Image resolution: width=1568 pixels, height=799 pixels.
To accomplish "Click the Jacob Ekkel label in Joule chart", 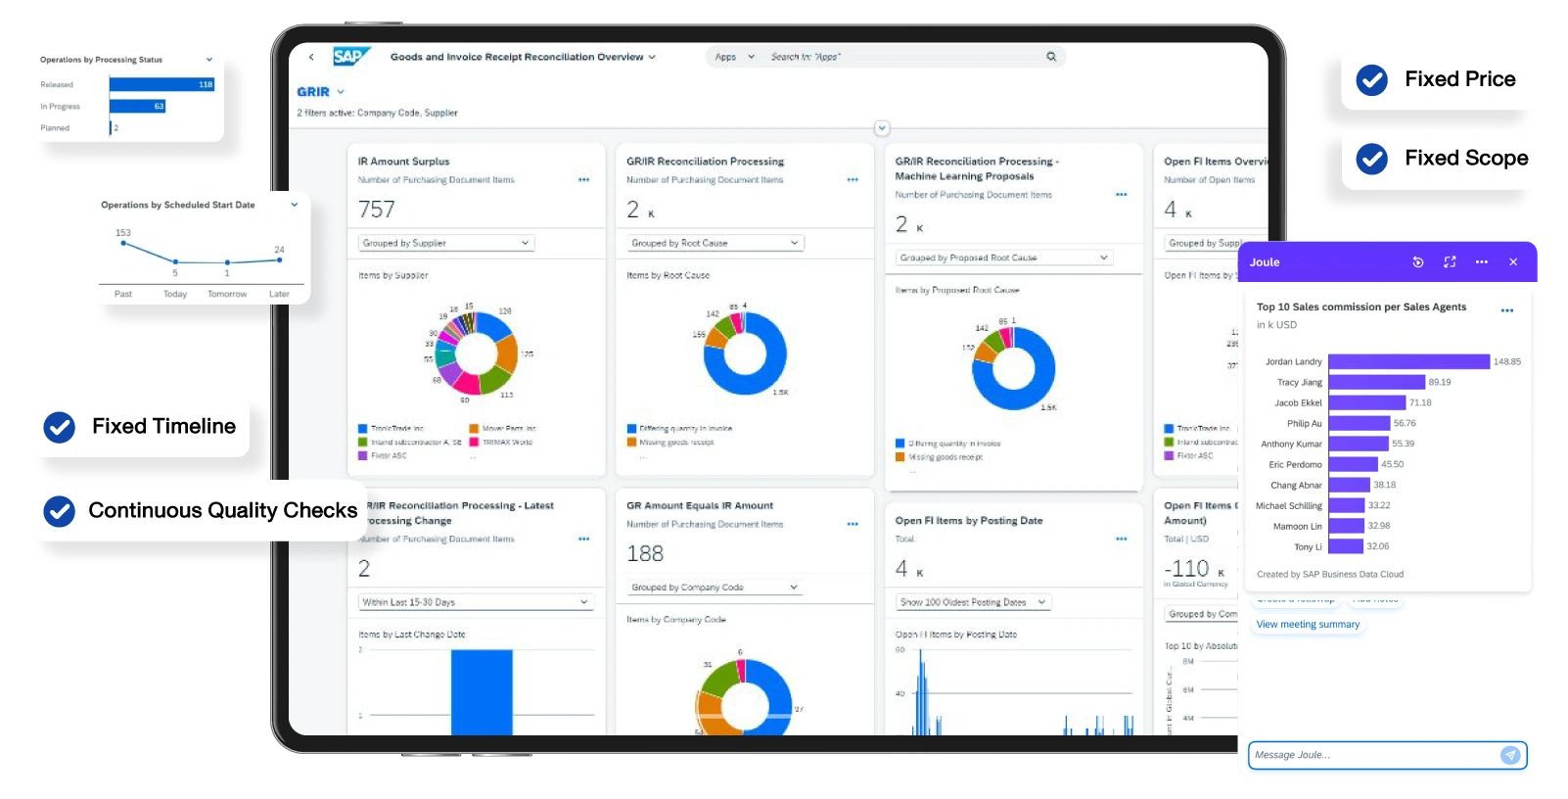I will [1298, 403].
